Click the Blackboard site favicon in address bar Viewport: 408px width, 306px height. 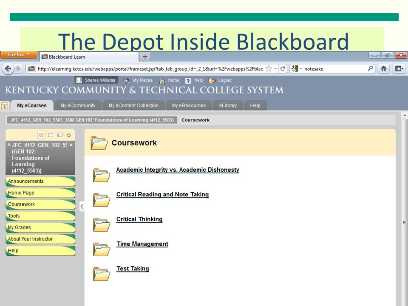point(31,69)
